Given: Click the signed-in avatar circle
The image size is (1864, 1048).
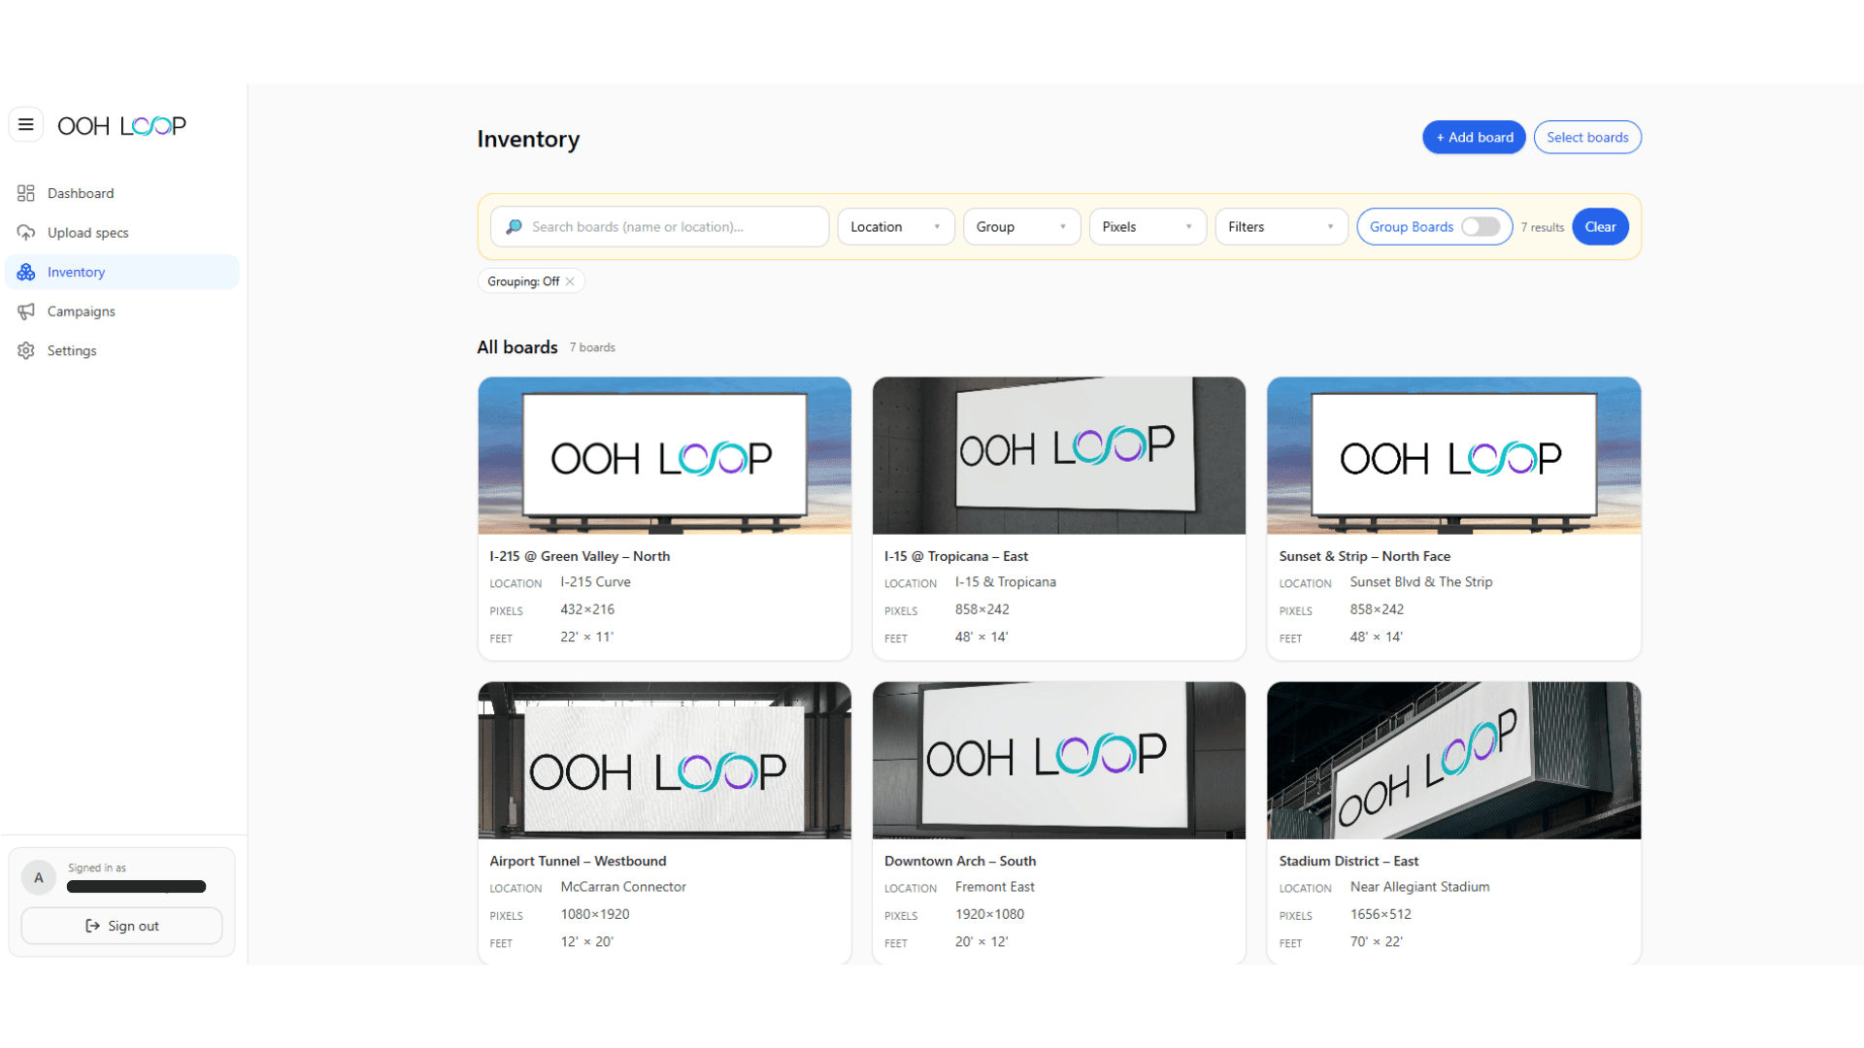Looking at the screenshot, I should [39, 877].
